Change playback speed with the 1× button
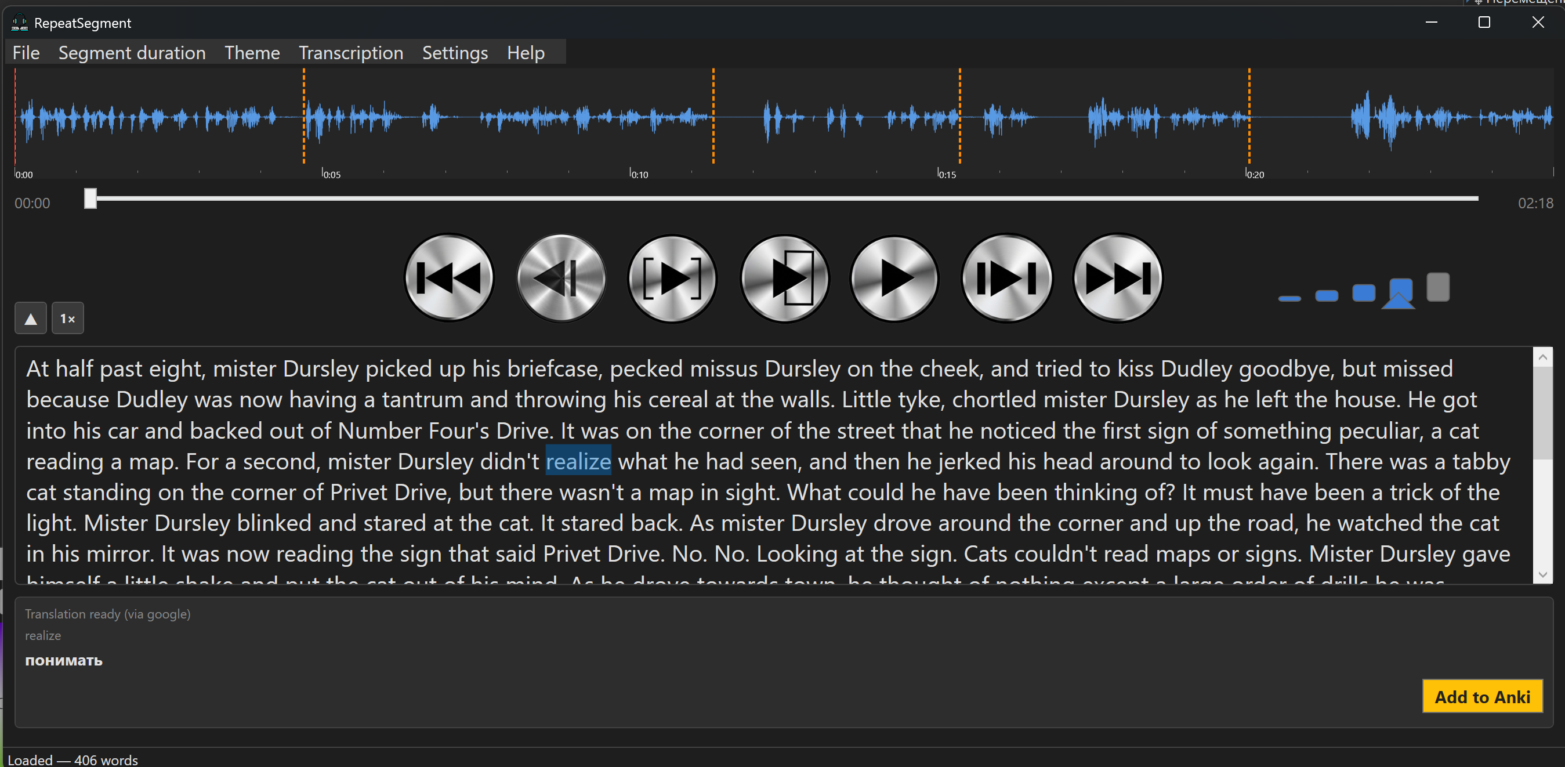The image size is (1565, 767). tap(67, 318)
